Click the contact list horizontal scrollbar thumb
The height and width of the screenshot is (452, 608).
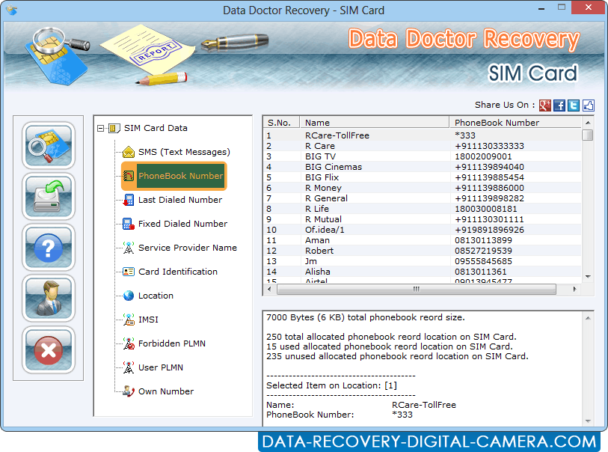(417, 289)
